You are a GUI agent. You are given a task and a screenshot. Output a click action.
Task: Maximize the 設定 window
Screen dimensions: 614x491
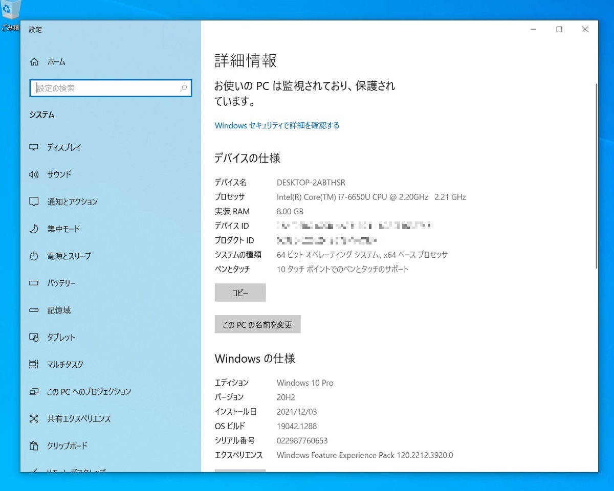(559, 30)
